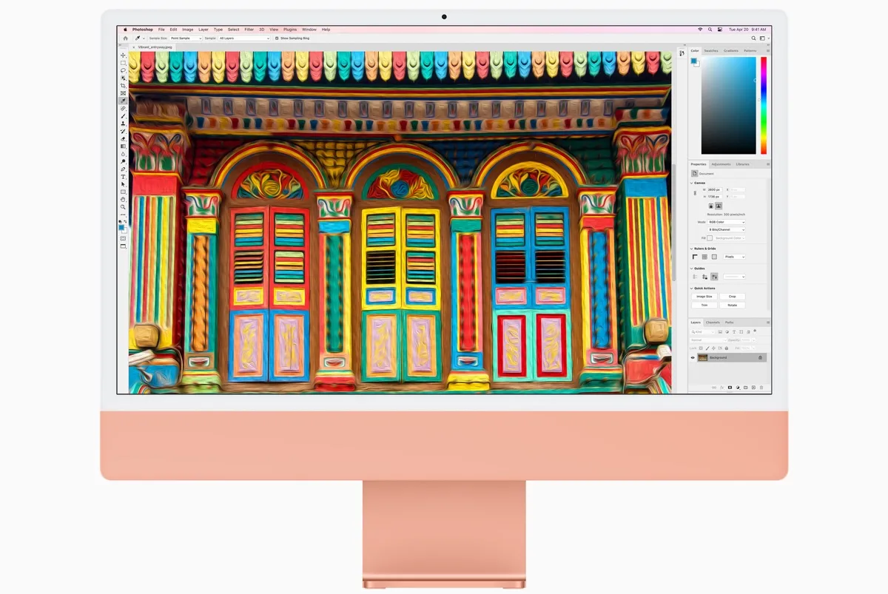Click the canvas width input field
The height and width of the screenshot is (594, 888).
[713, 189]
